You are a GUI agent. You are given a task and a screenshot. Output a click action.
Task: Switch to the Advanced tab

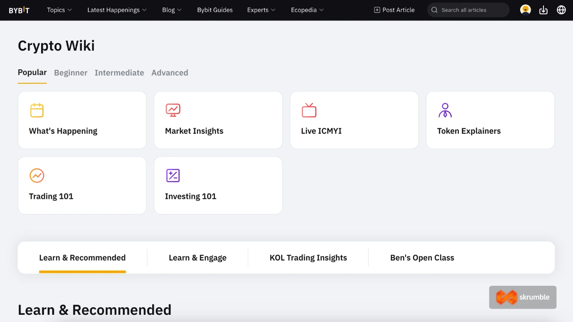tap(170, 72)
